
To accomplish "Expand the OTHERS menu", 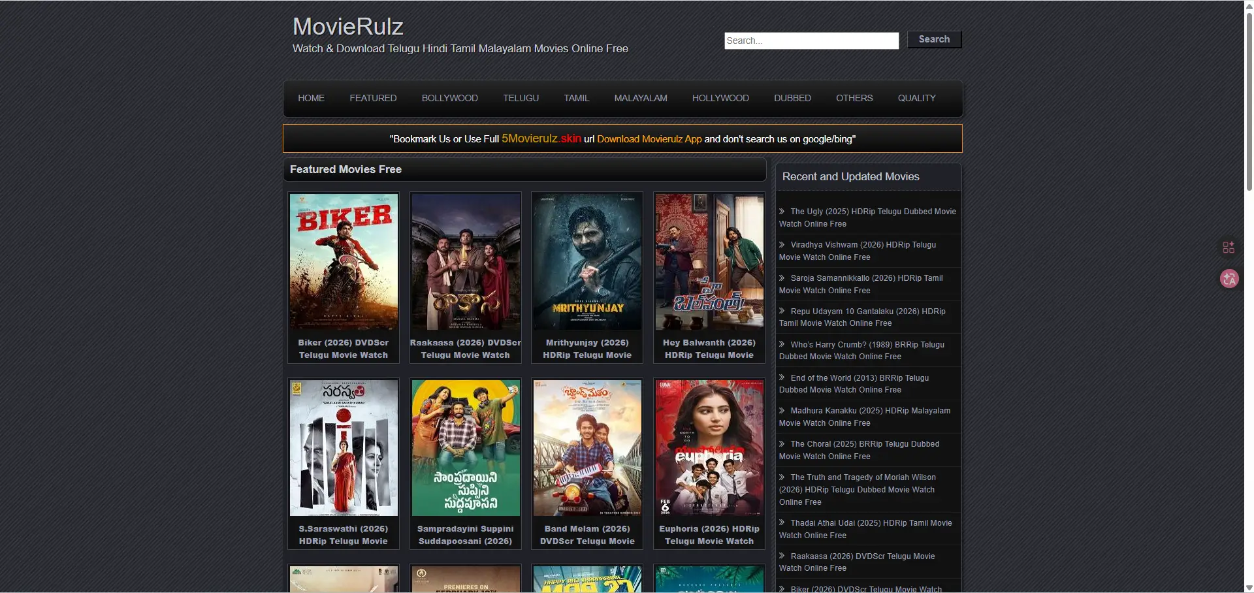I will (854, 98).
